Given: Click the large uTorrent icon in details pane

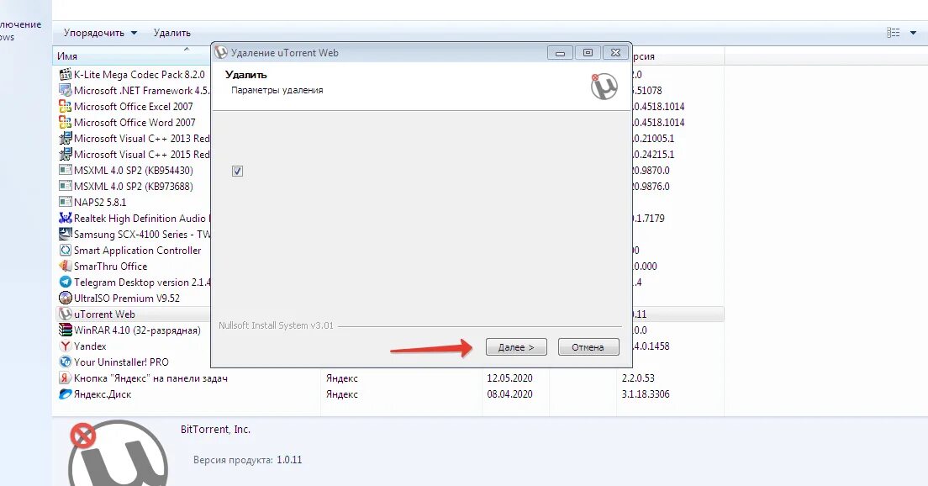Looking at the screenshot, I should (x=119, y=453).
